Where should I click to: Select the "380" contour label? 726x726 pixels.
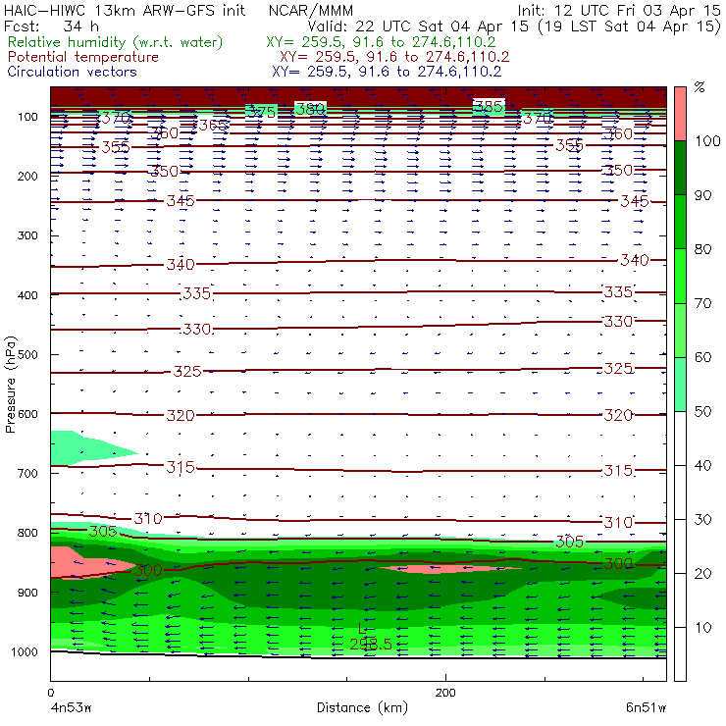click(x=310, y=109)
